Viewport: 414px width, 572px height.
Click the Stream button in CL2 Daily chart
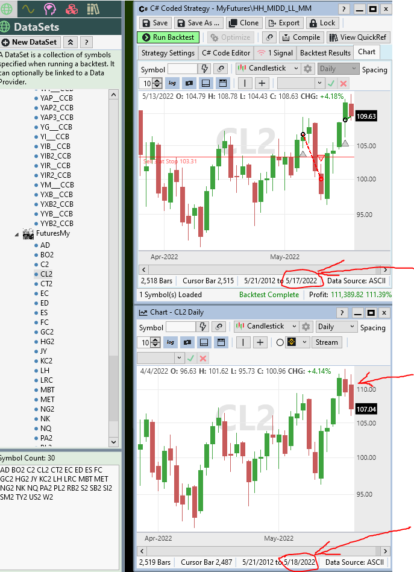click(327, 342)
